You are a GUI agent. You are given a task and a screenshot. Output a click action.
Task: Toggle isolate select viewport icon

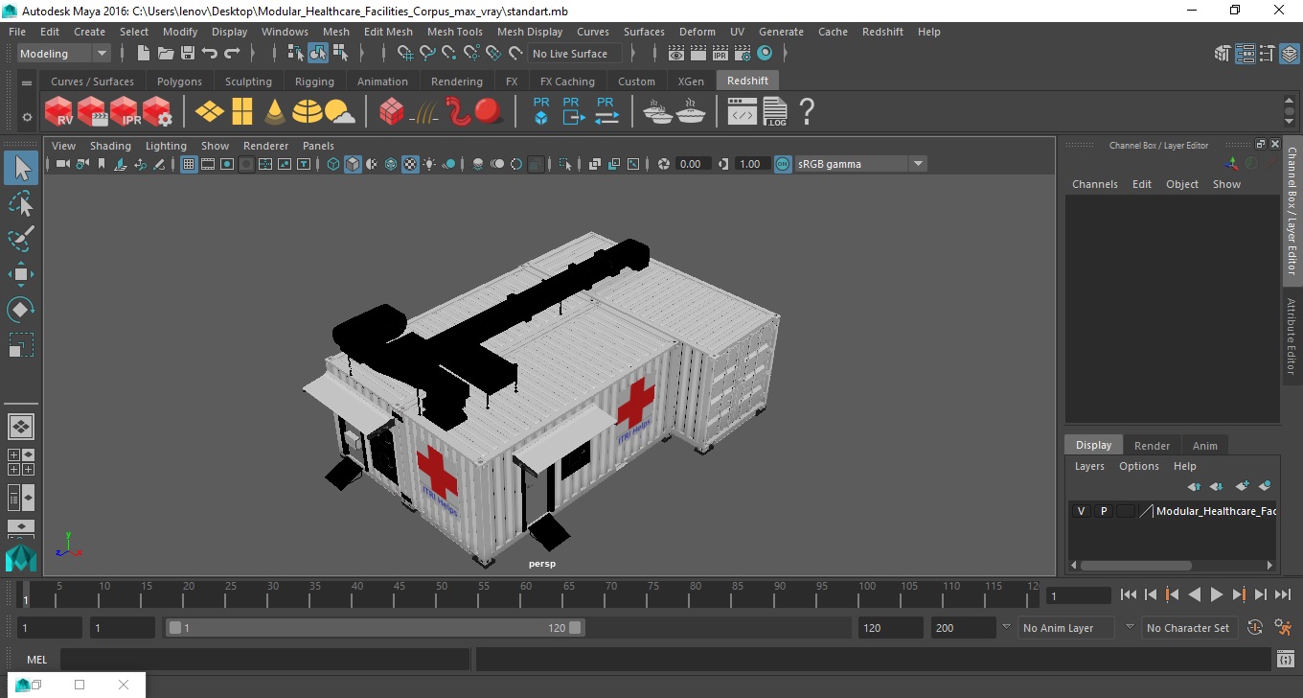565,164
